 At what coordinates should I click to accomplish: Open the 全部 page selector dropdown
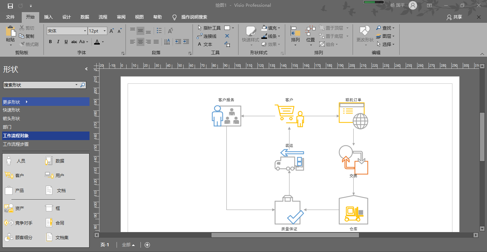click(127, 245)
